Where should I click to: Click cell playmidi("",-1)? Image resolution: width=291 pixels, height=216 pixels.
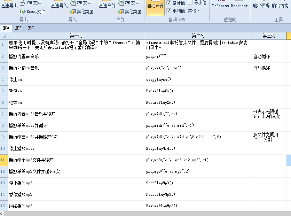[x=198, y=114]
